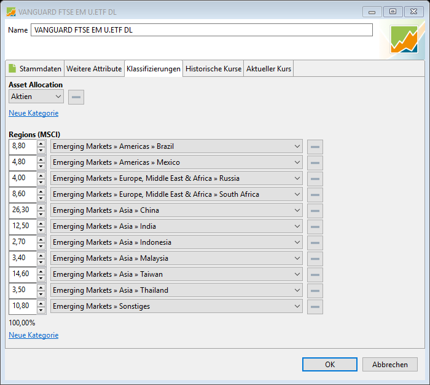The width and height of the screenshot is (430, 385).
Task: Decrease the South Africa weight of 8,60
Action: coord(41,198)
